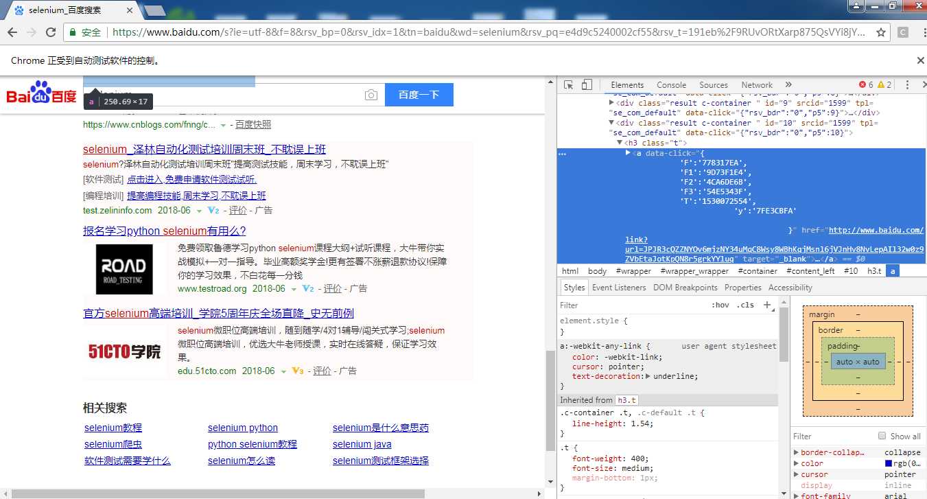Click the ROAD testing thumbnail image
The height and width of the screenshot is (499, 927).
124,269
